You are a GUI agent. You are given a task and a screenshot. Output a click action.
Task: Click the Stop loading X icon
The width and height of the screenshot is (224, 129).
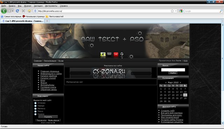click(23, 11)
